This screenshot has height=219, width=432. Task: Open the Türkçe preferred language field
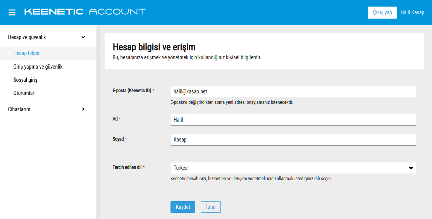(287, 168)
